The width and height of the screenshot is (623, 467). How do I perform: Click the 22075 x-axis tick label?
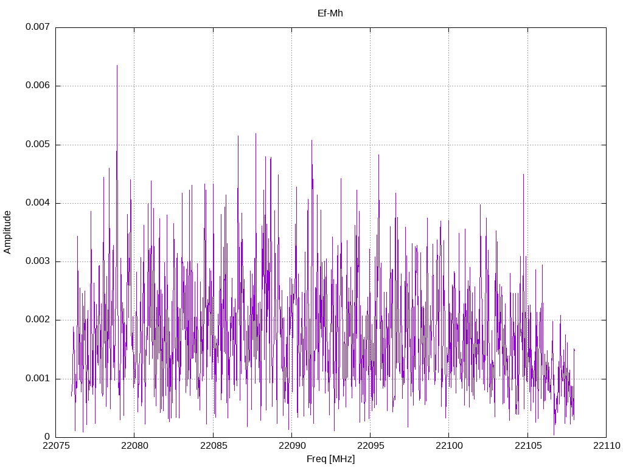click(56, 446)
